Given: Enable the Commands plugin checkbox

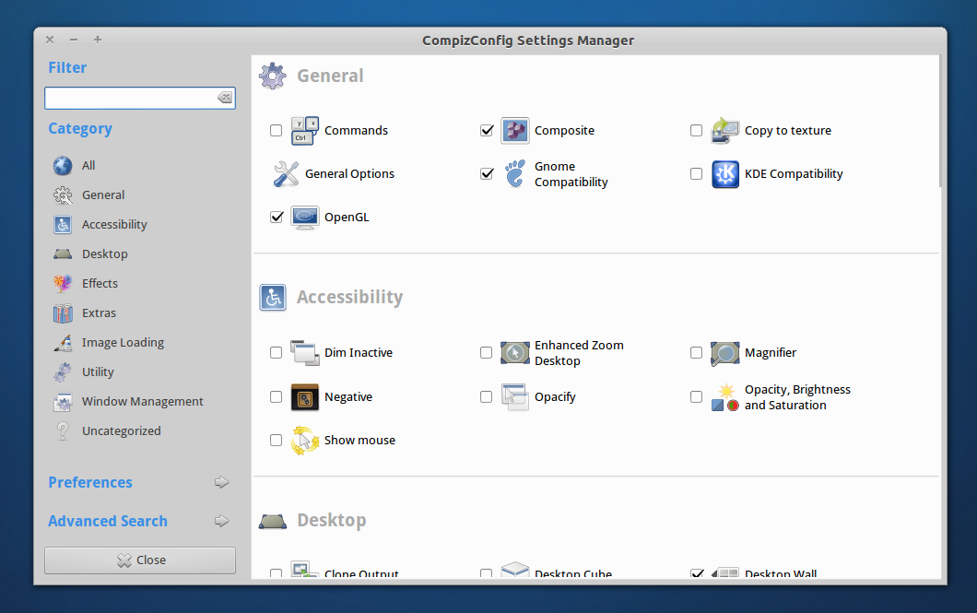Looking at the screenshot, I should click(277, 131).
